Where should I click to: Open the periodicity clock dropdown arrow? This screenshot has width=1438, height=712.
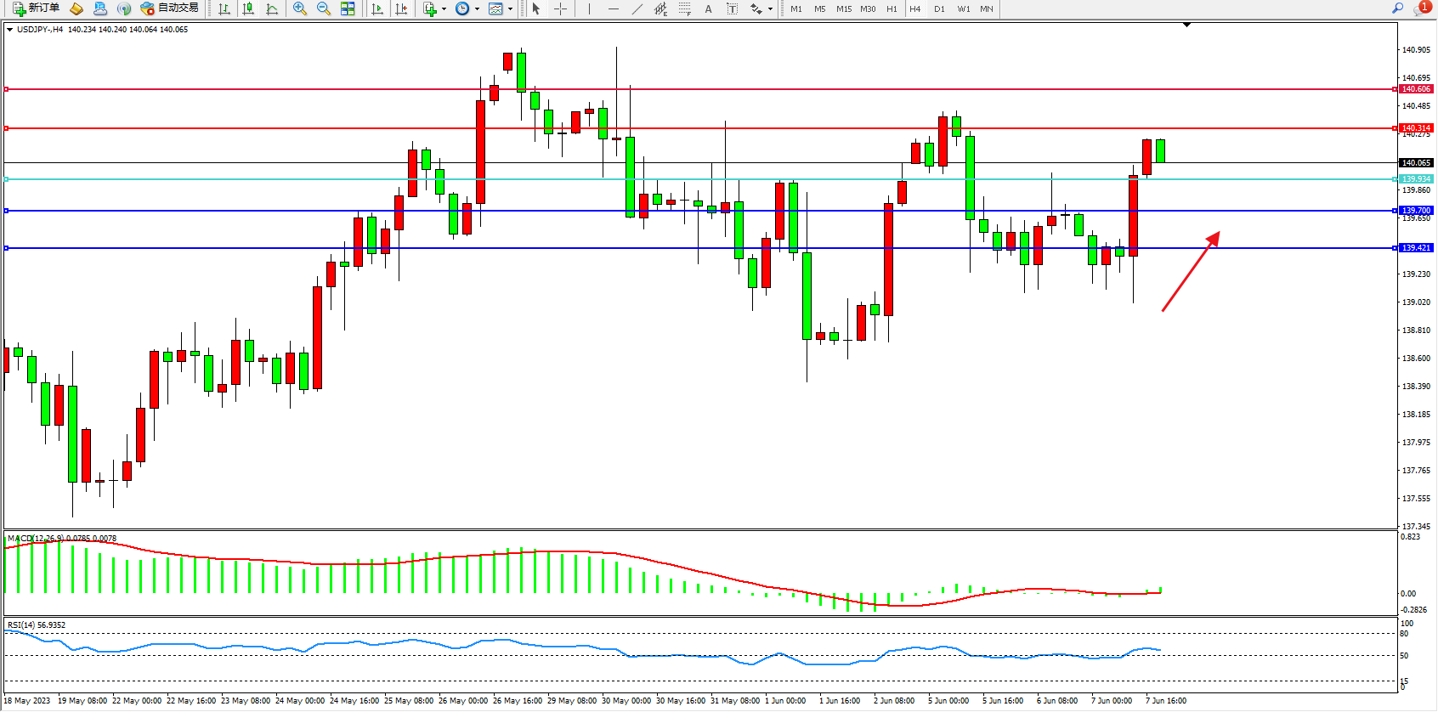click(x=477, y=9)
